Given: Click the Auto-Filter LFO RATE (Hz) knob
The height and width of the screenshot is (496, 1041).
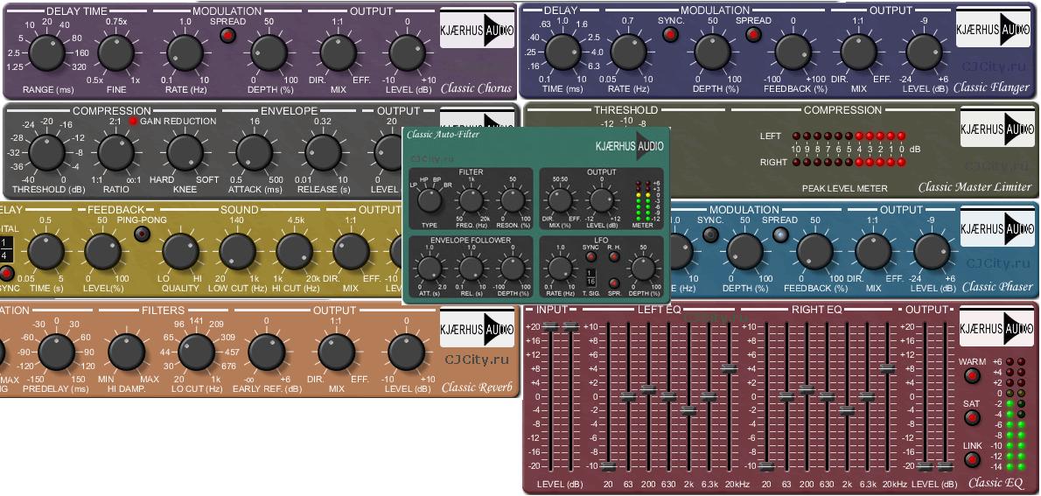Looking at the screenshot, I should (x=560, y=269).
